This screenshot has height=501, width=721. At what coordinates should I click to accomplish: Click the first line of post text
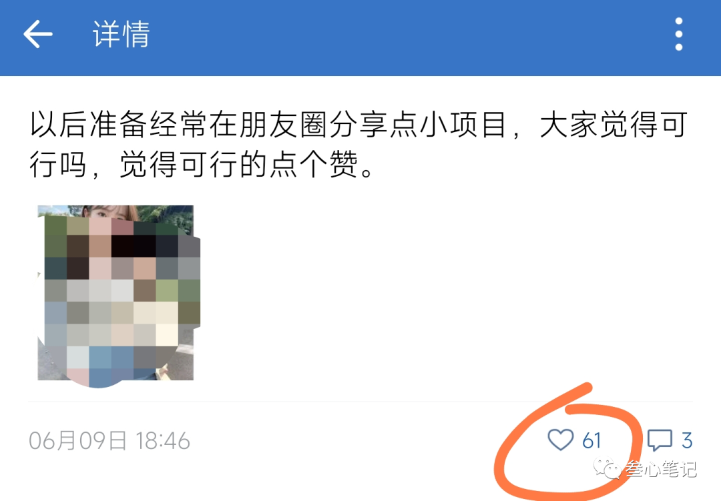pyautogui.click(x=358, y=125)
